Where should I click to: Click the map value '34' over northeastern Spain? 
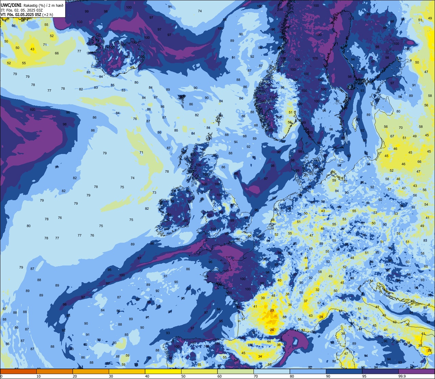click(x=260, y=356)
